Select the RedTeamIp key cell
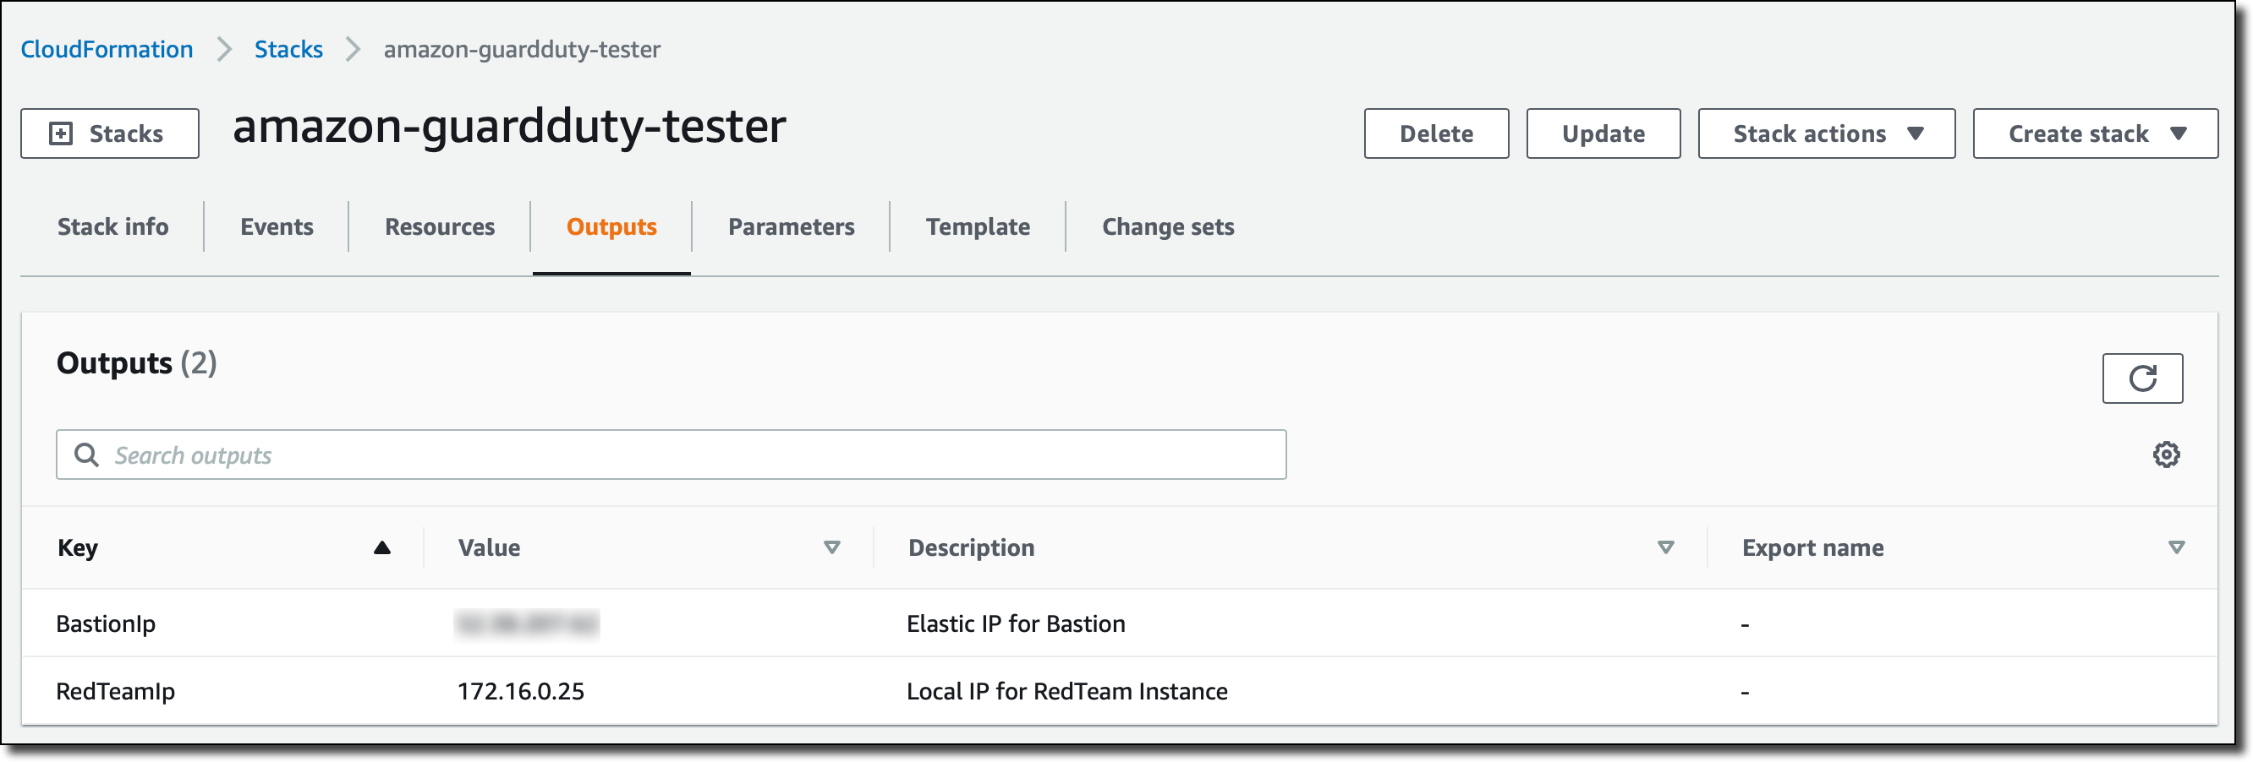The image size is (2253, 762). pyautogui.click(x=116, y=691)
